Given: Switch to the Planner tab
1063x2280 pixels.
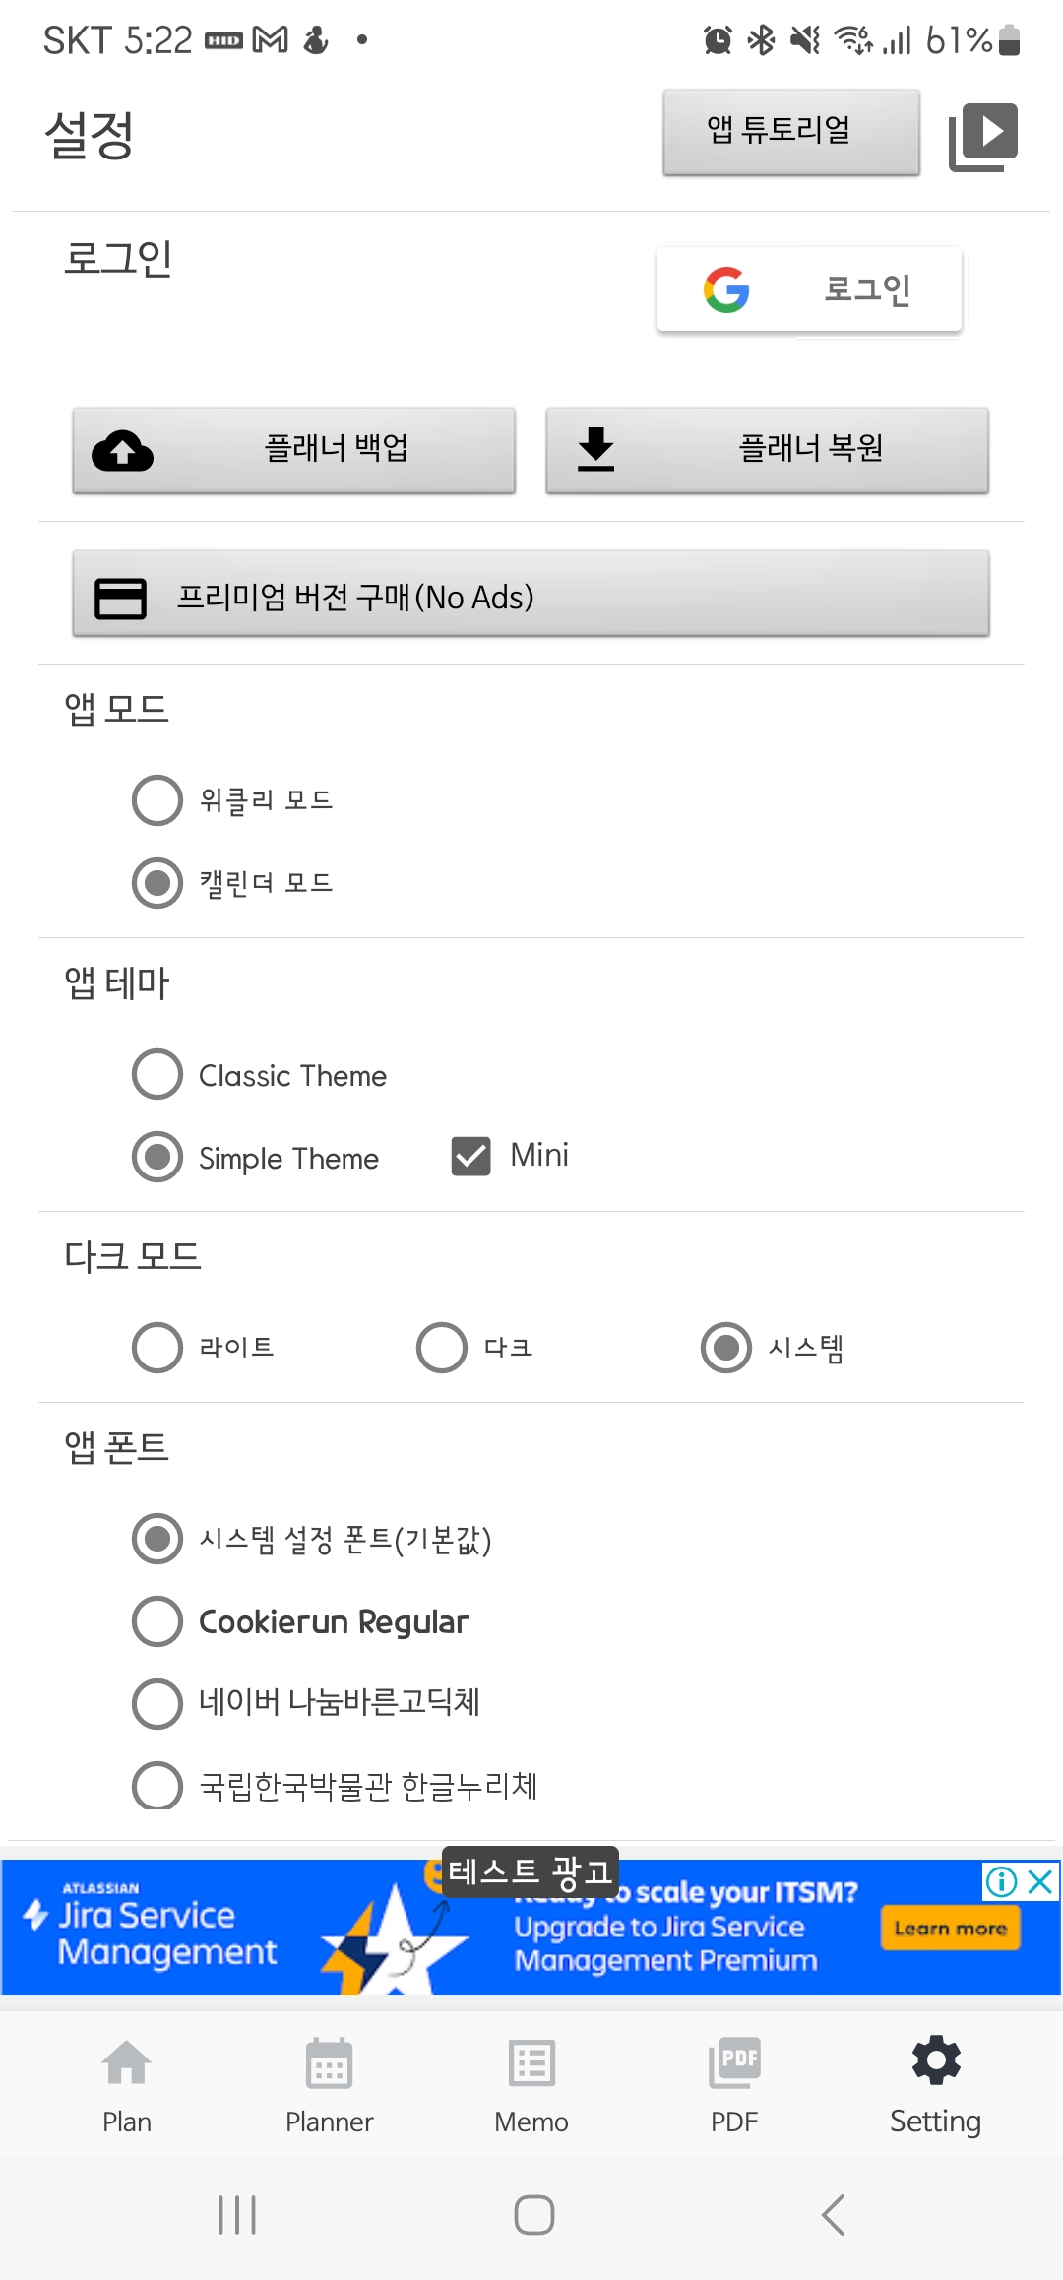Looking at the screenshot, I should pyautogui.click(x=330, y=2085).
